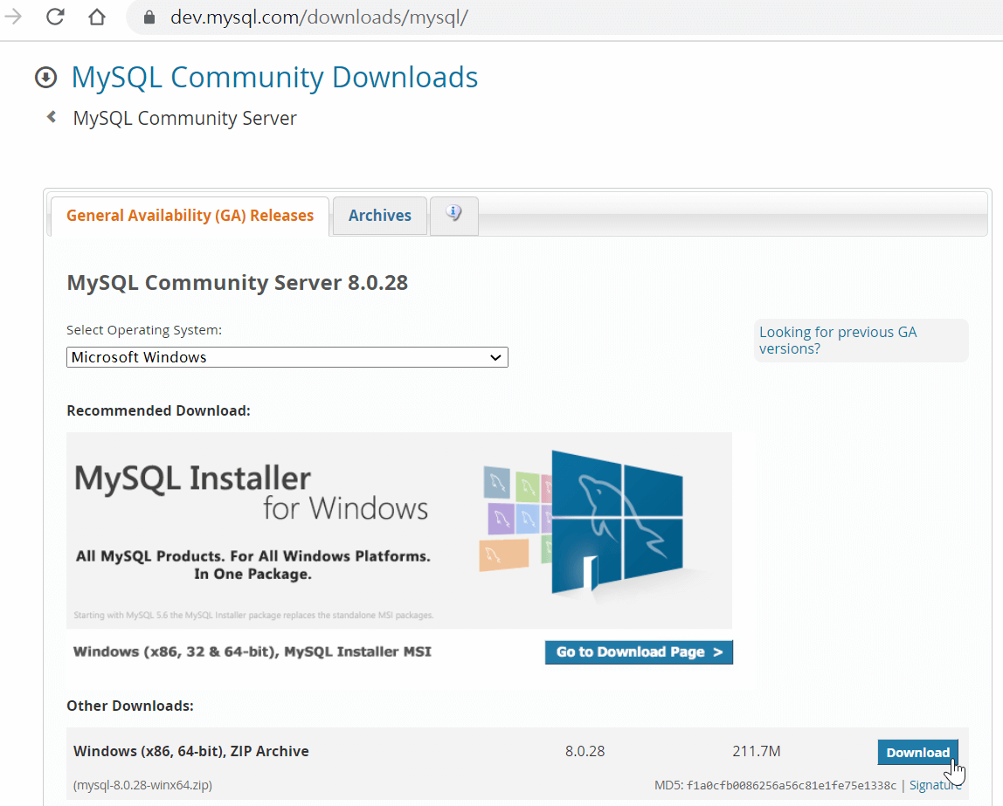This screenshot has width=1003, height=806.
Task: Click the mysql-8.0.28-winx64.zip filename
Action: (x=142, y=785)
